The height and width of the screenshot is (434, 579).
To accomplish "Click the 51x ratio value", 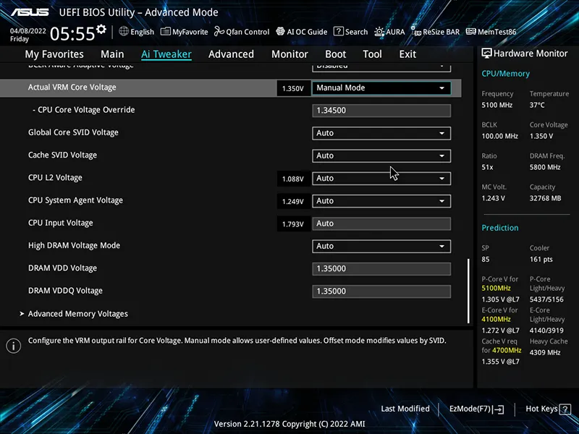I will (x=487, y=167).
